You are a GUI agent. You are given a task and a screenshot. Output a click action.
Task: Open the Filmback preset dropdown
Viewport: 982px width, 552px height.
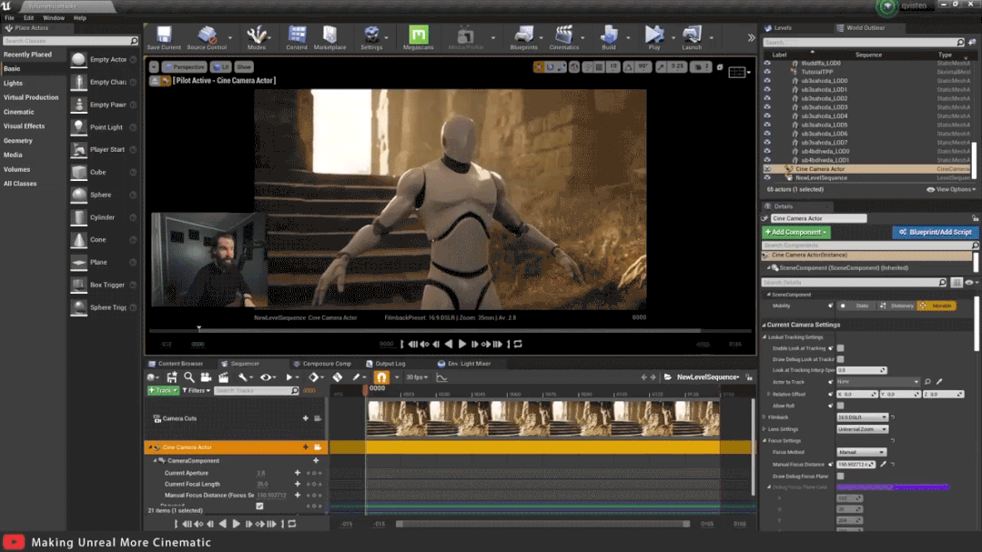coord(863,417)
